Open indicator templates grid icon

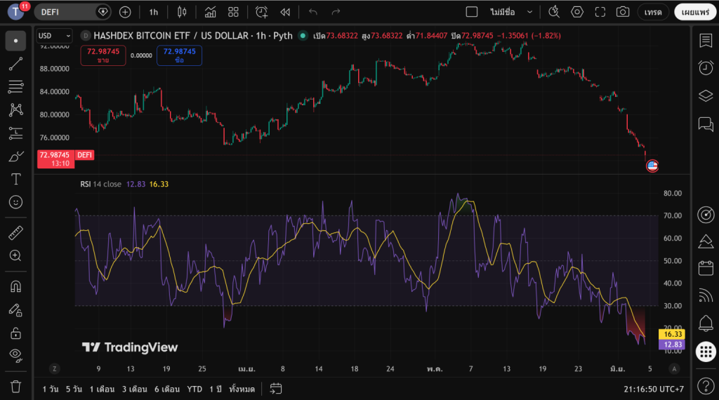[x=233, y=12]
